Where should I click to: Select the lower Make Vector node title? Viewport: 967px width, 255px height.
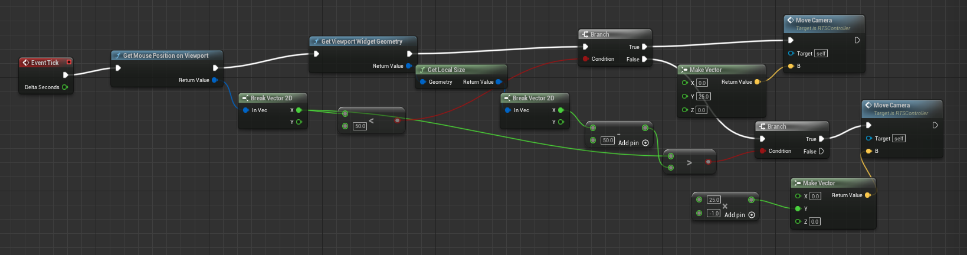(819, 183)
